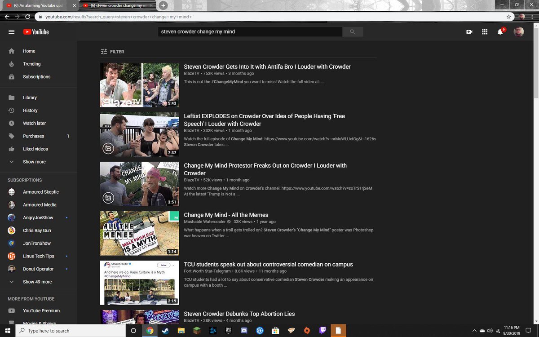Viewport: 539px width, 337px height.
Task: Click the All the Memes thumbnail
Action: tap(139, 233)
